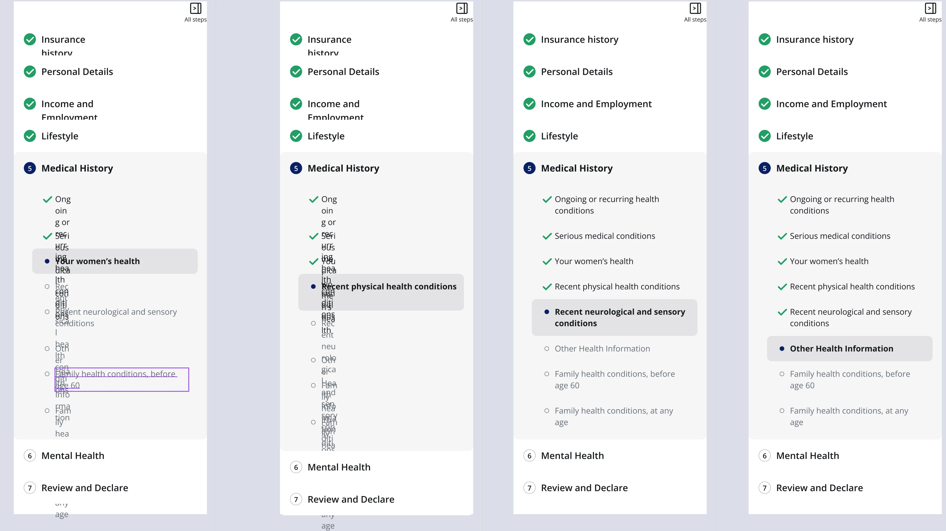Expand Review and Declare step in second panel
Image resolution: width=946 pixels, height=531 pixels.
point(351,499)
